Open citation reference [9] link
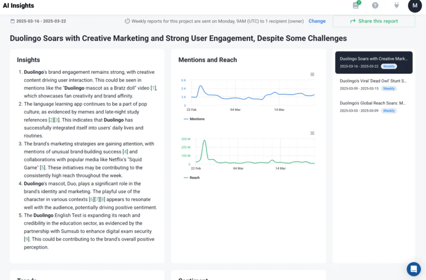This screenshot has height=280, width=426. click(x=26, y=239)
